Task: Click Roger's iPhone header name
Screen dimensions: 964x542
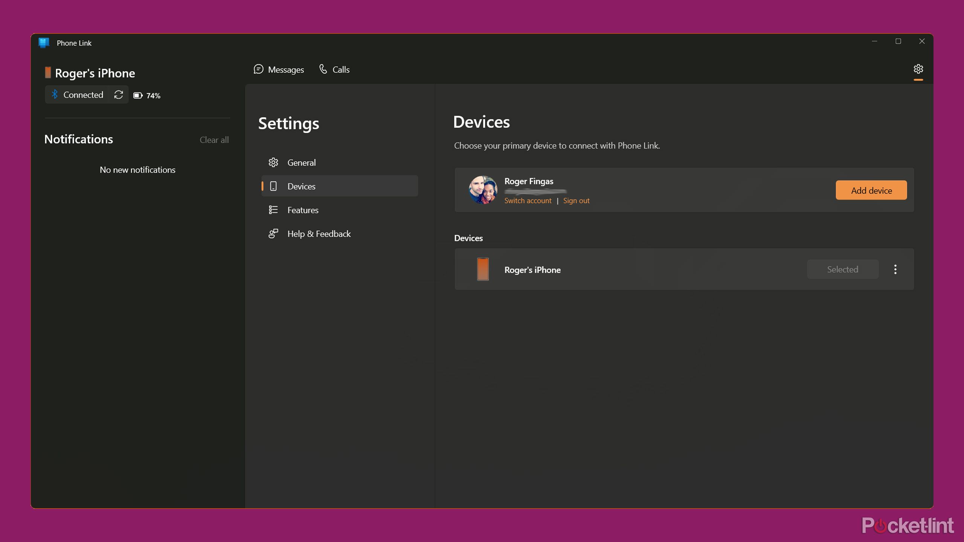Action: (95, 73)
